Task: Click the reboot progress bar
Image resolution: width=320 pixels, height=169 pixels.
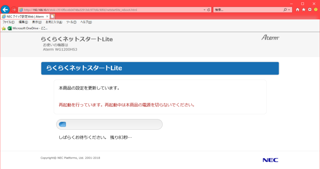Action: point(109,124)
